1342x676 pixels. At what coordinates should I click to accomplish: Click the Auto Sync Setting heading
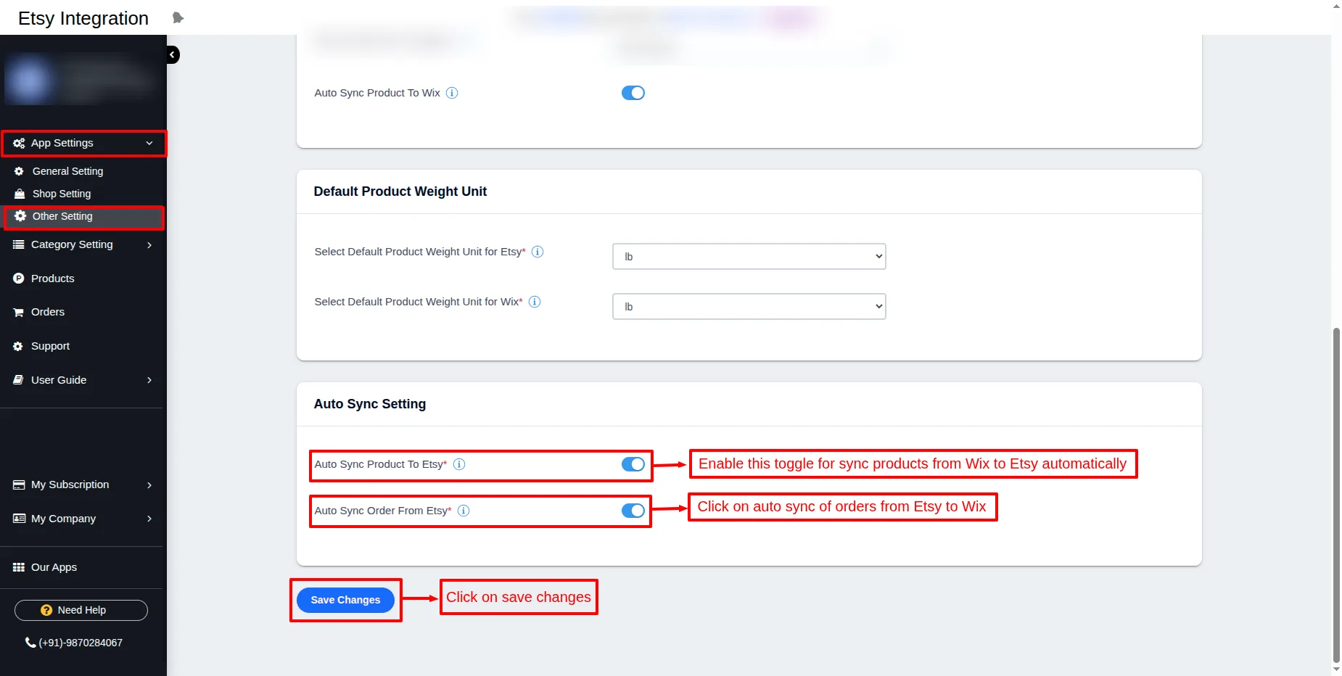(x=370, y=404)
